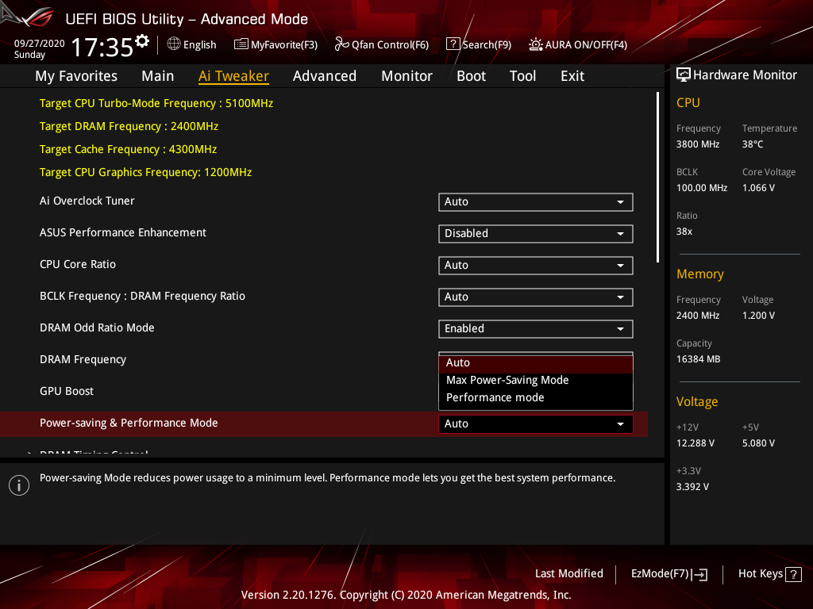Select the DRAM Frequency label
813x609 pixels.
point(83,359)
